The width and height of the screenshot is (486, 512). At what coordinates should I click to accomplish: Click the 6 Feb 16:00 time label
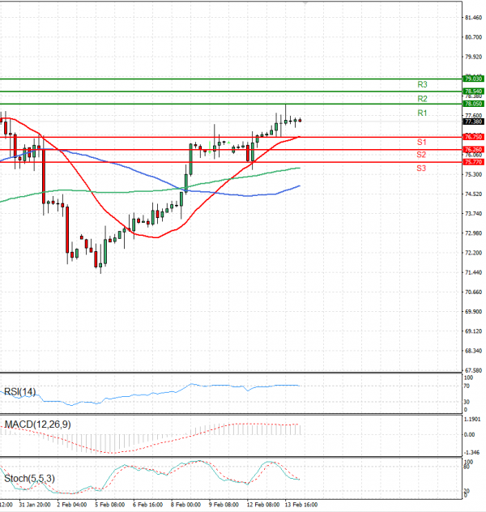pos(148,505)
